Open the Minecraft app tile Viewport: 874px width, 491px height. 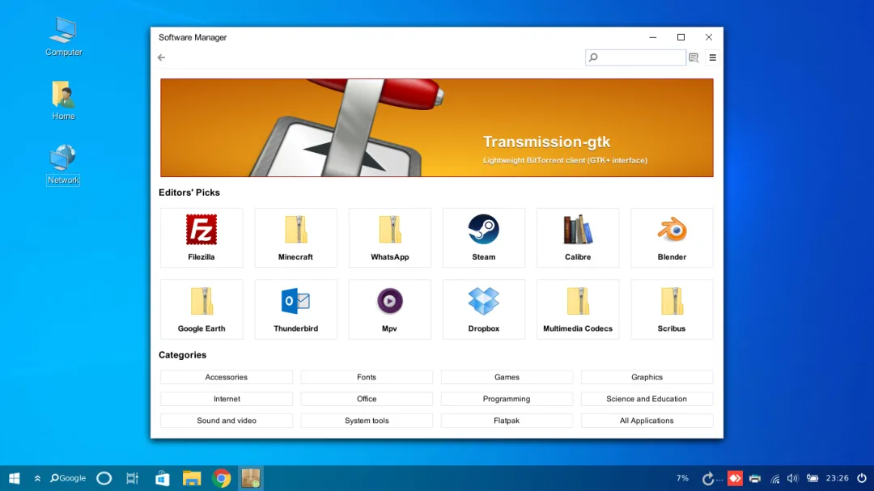tap(295, 238)
